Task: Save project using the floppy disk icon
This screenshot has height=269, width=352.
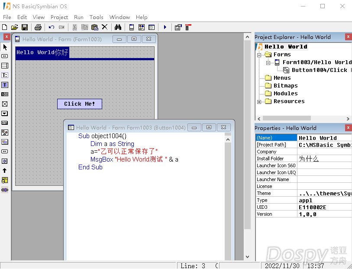Action: coord(25,27)
